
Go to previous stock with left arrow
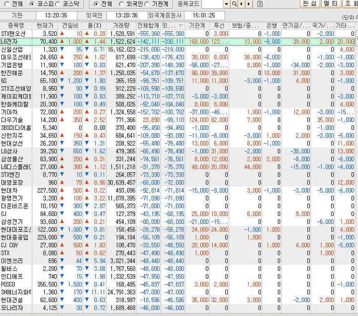click(241, 3)
